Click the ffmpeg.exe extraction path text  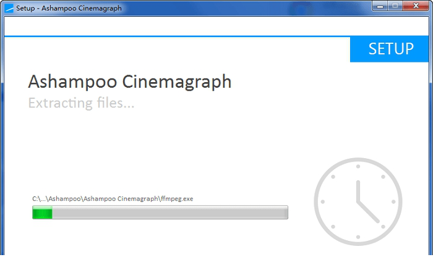pos(113,199)
